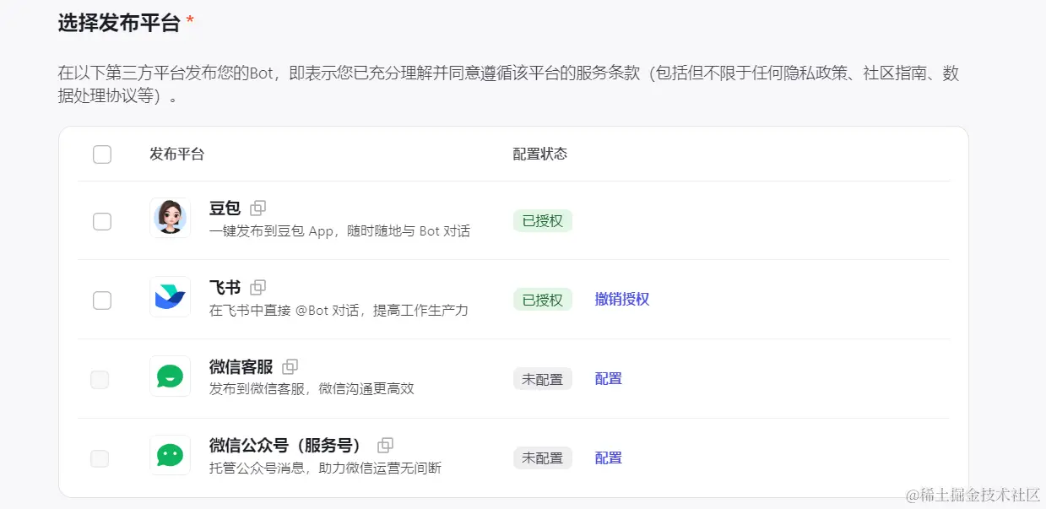This screenshot has width=1046, height=509.
Task: Click description 发布到微信客服，微信沟通更高效
Action: tap(312, 389)
